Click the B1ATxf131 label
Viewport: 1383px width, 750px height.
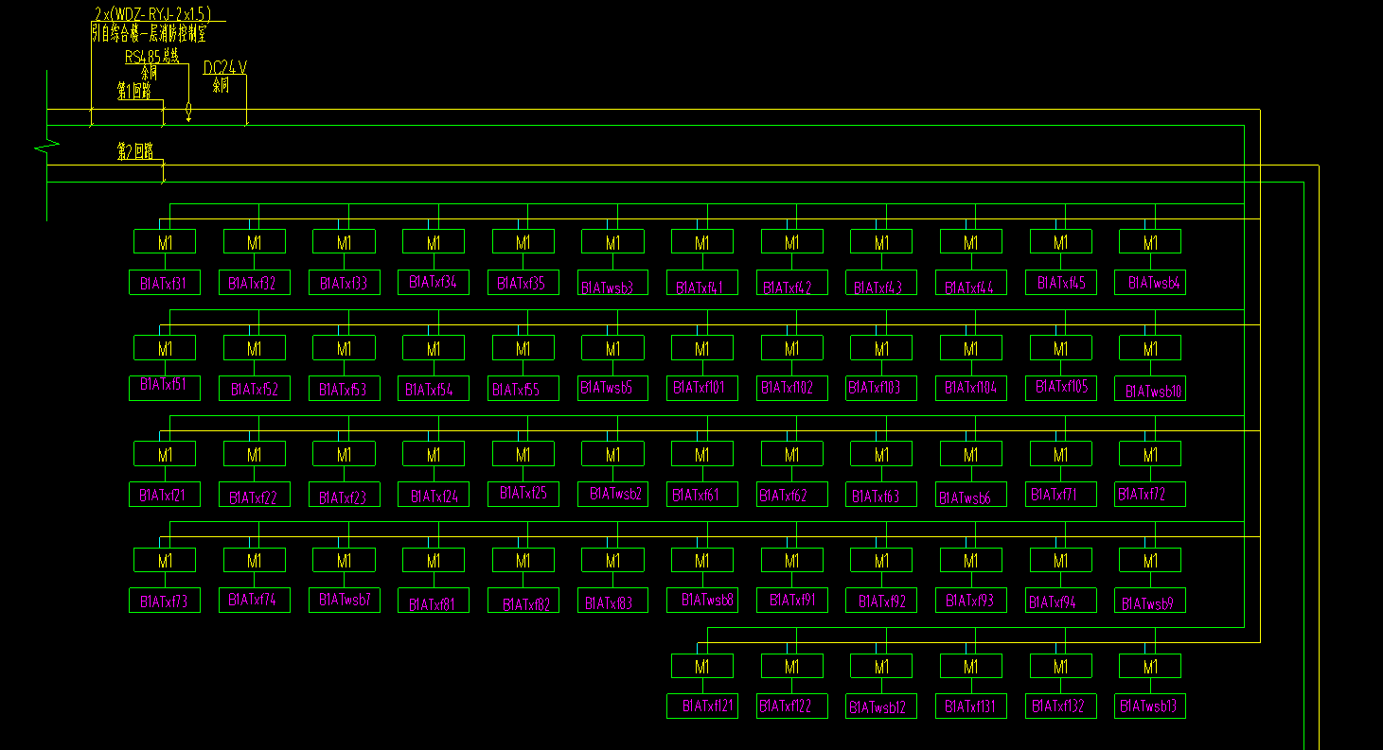tap(971, 706)
